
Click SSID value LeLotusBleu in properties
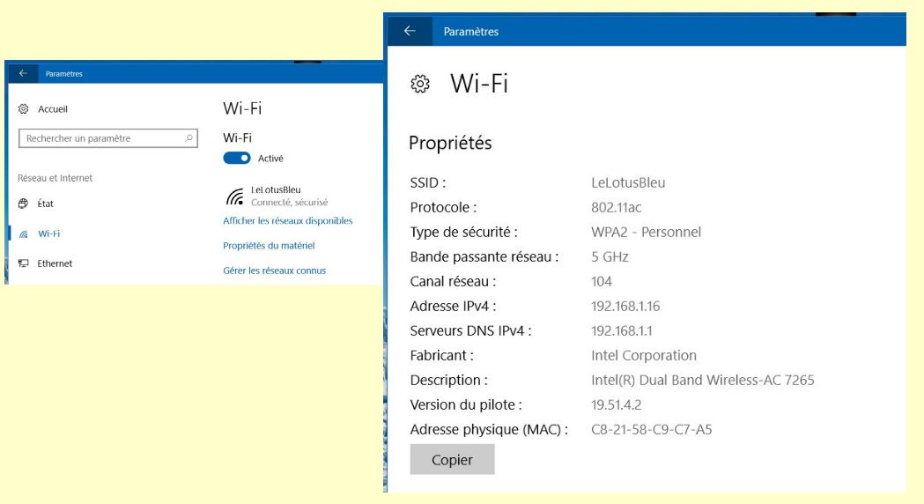pyautogui.click(x=628, y=182)
